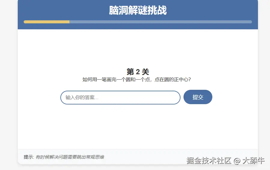Click the unfilled section of the progress bar
The width and height of the screenshot is (270, 170).
point(160,22)
